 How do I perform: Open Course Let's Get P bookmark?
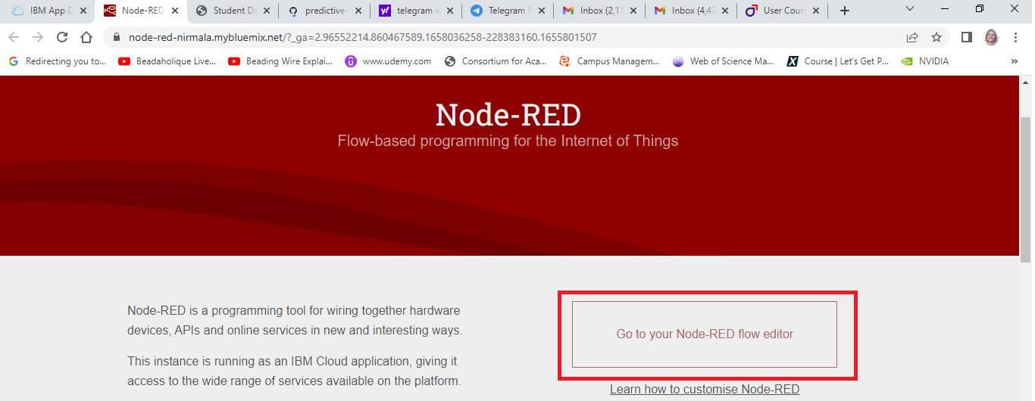[x=837, y=61]
